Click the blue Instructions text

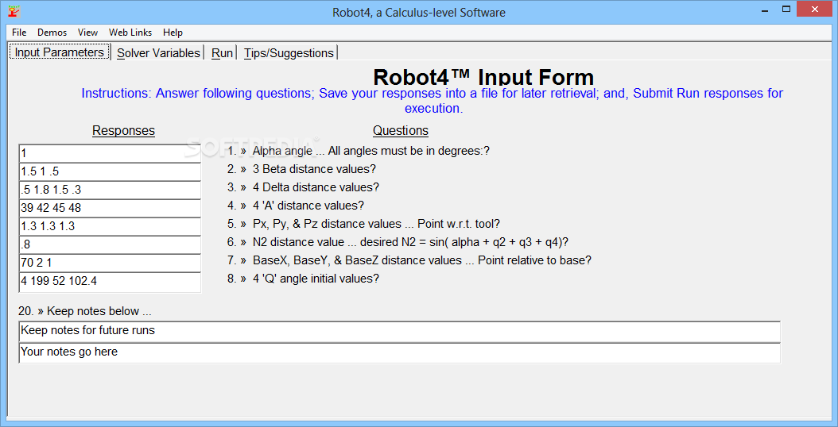coord(433,100)
